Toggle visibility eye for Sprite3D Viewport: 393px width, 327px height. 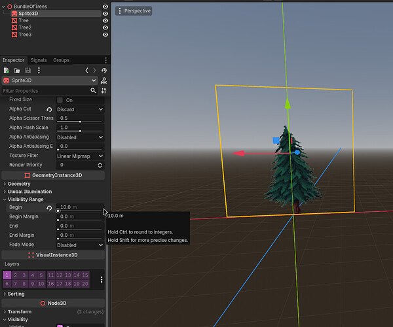[105, 14]
